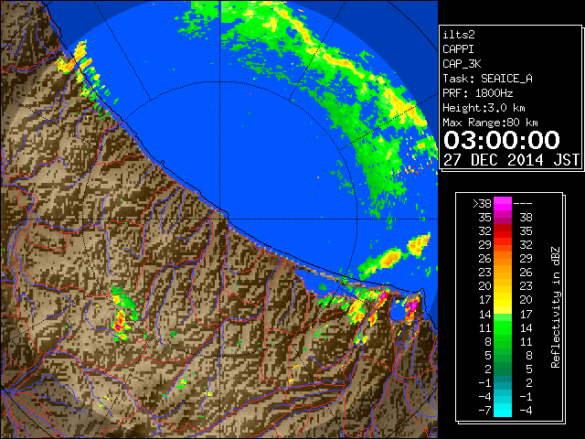Pick the bright magenta >38 dBZ swatch
The width and height of the screenshot is (585, 439).
503,203
